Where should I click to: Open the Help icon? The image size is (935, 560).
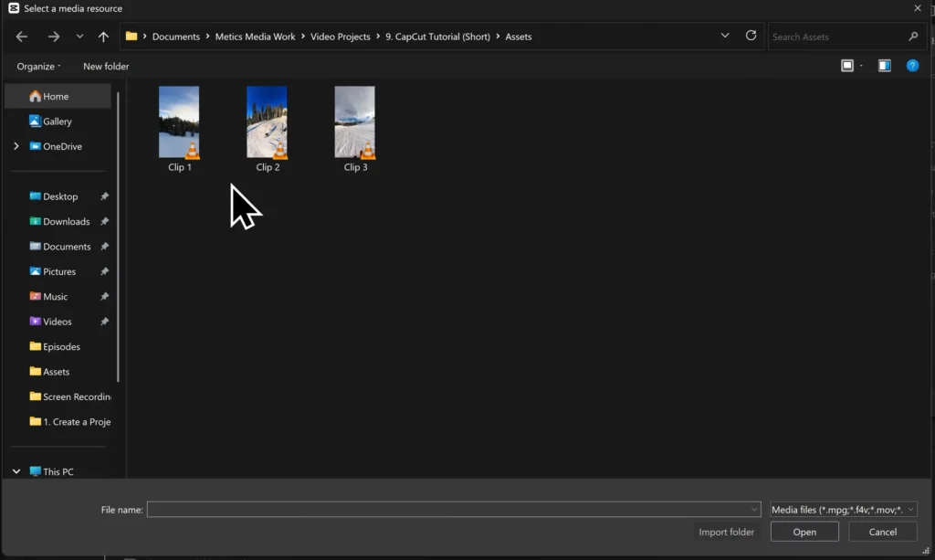tap(912, 66)
